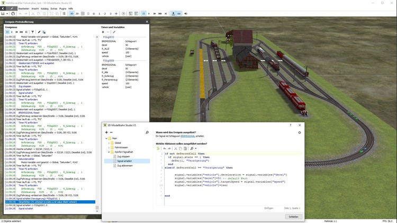
Task: Open event settings gear icon
Action: click(x=300, y=132)
